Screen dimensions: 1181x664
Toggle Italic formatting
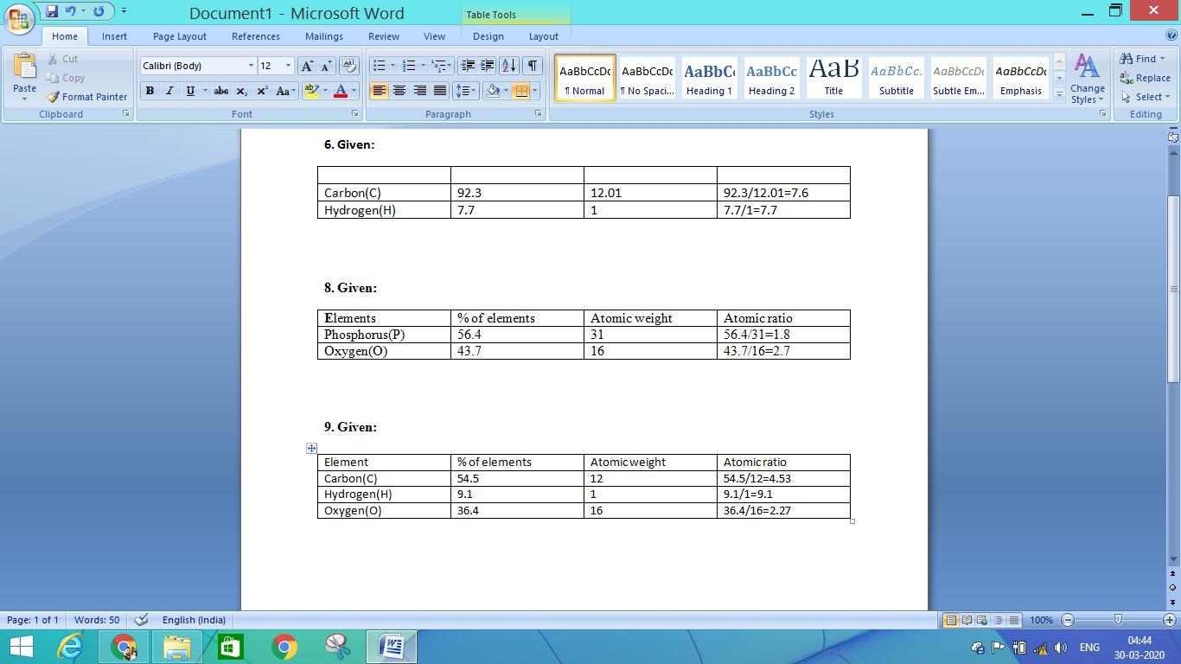169,91
